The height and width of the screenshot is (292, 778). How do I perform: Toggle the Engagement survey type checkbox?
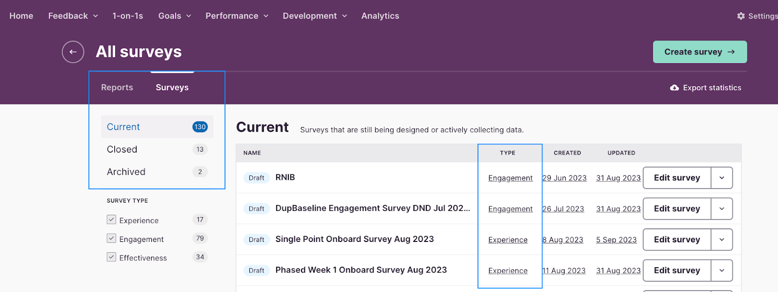coord(111,239)
